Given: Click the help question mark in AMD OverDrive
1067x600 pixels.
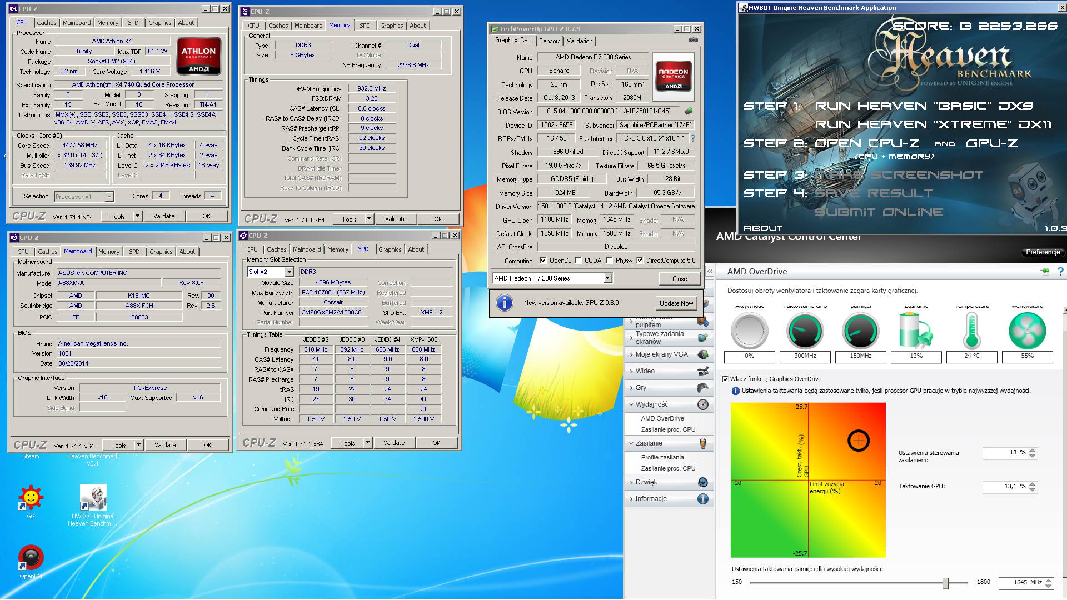Looking at the screenshot, I should click(x=1060, y=272).
